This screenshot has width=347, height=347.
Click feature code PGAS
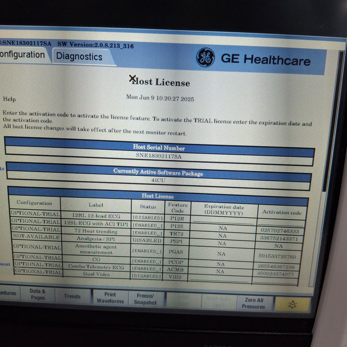pos(176,252)
